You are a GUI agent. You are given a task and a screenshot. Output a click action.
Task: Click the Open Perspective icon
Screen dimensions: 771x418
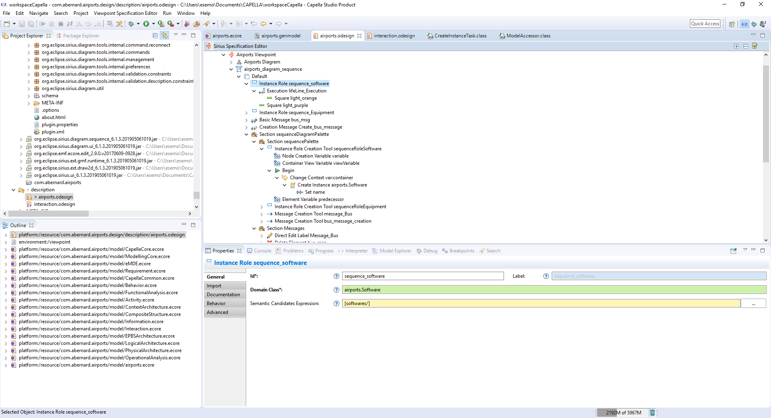tap(732, 24)
